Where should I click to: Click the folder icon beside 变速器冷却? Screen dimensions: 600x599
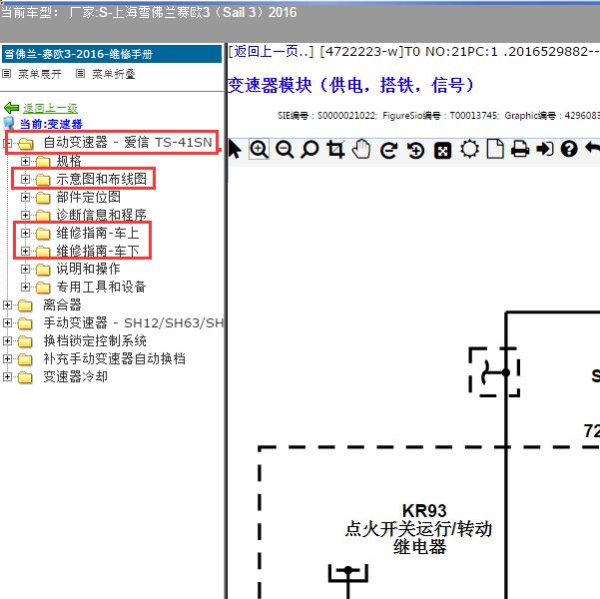pos(25,377)
